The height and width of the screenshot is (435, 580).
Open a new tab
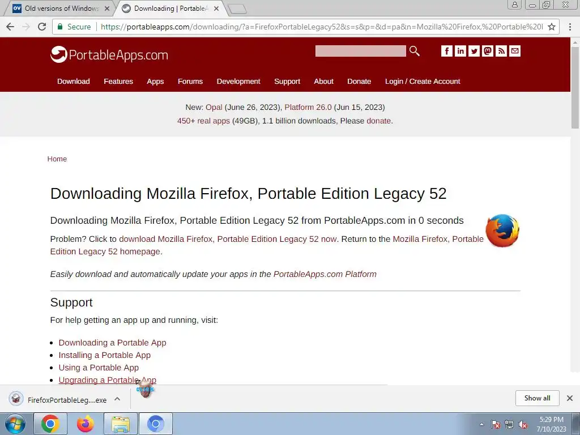coord(237,8)
